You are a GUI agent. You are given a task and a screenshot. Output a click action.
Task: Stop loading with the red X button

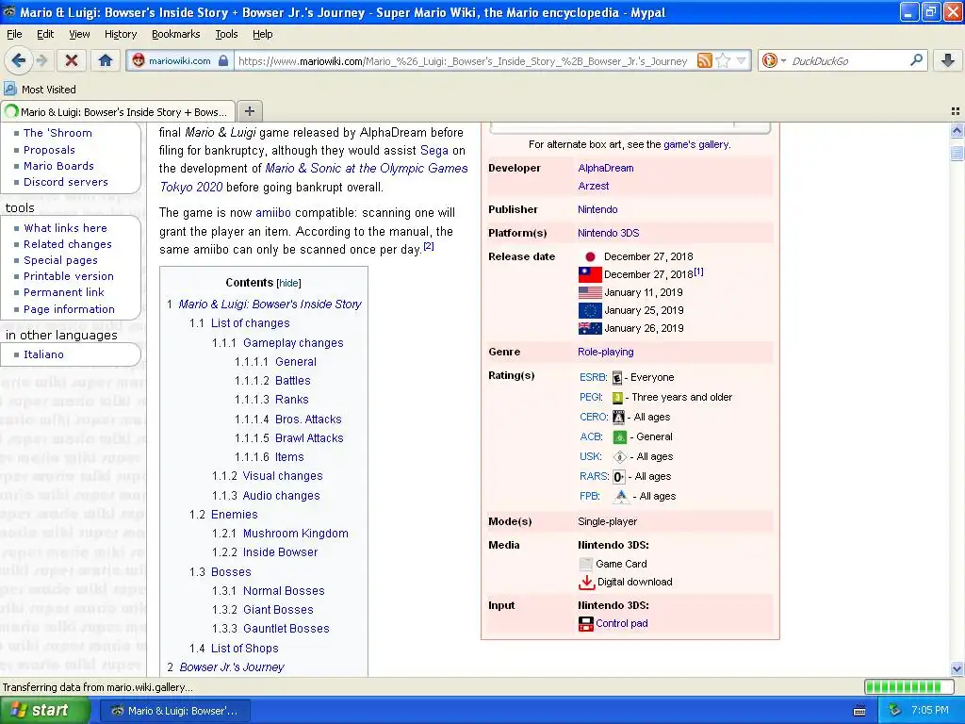click(x=72, y=60)
